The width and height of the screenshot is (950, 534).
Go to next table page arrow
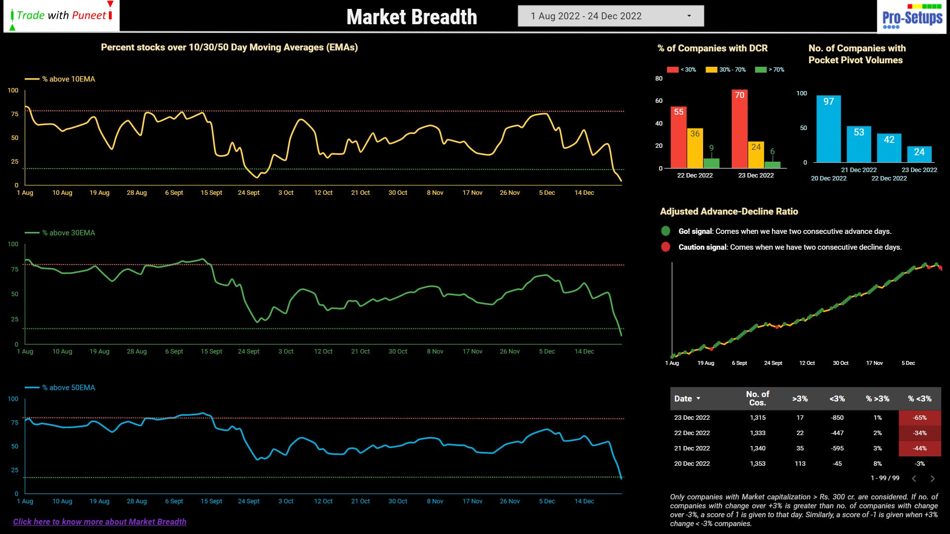pyautogui.click(x=932, y=479)
